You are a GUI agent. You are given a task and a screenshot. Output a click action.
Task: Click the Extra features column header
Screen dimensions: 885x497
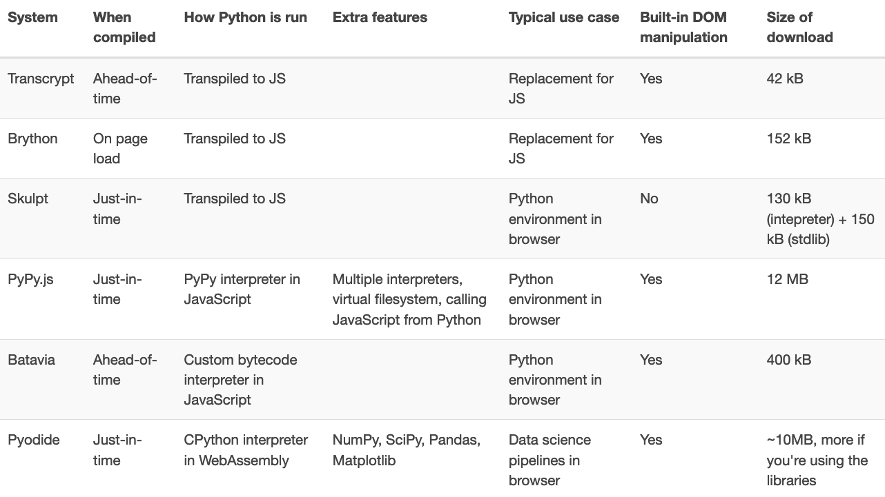380,18
